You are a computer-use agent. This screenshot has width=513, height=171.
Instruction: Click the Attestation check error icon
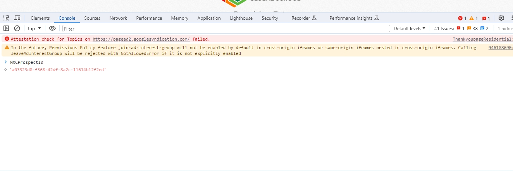coord(7,39)
